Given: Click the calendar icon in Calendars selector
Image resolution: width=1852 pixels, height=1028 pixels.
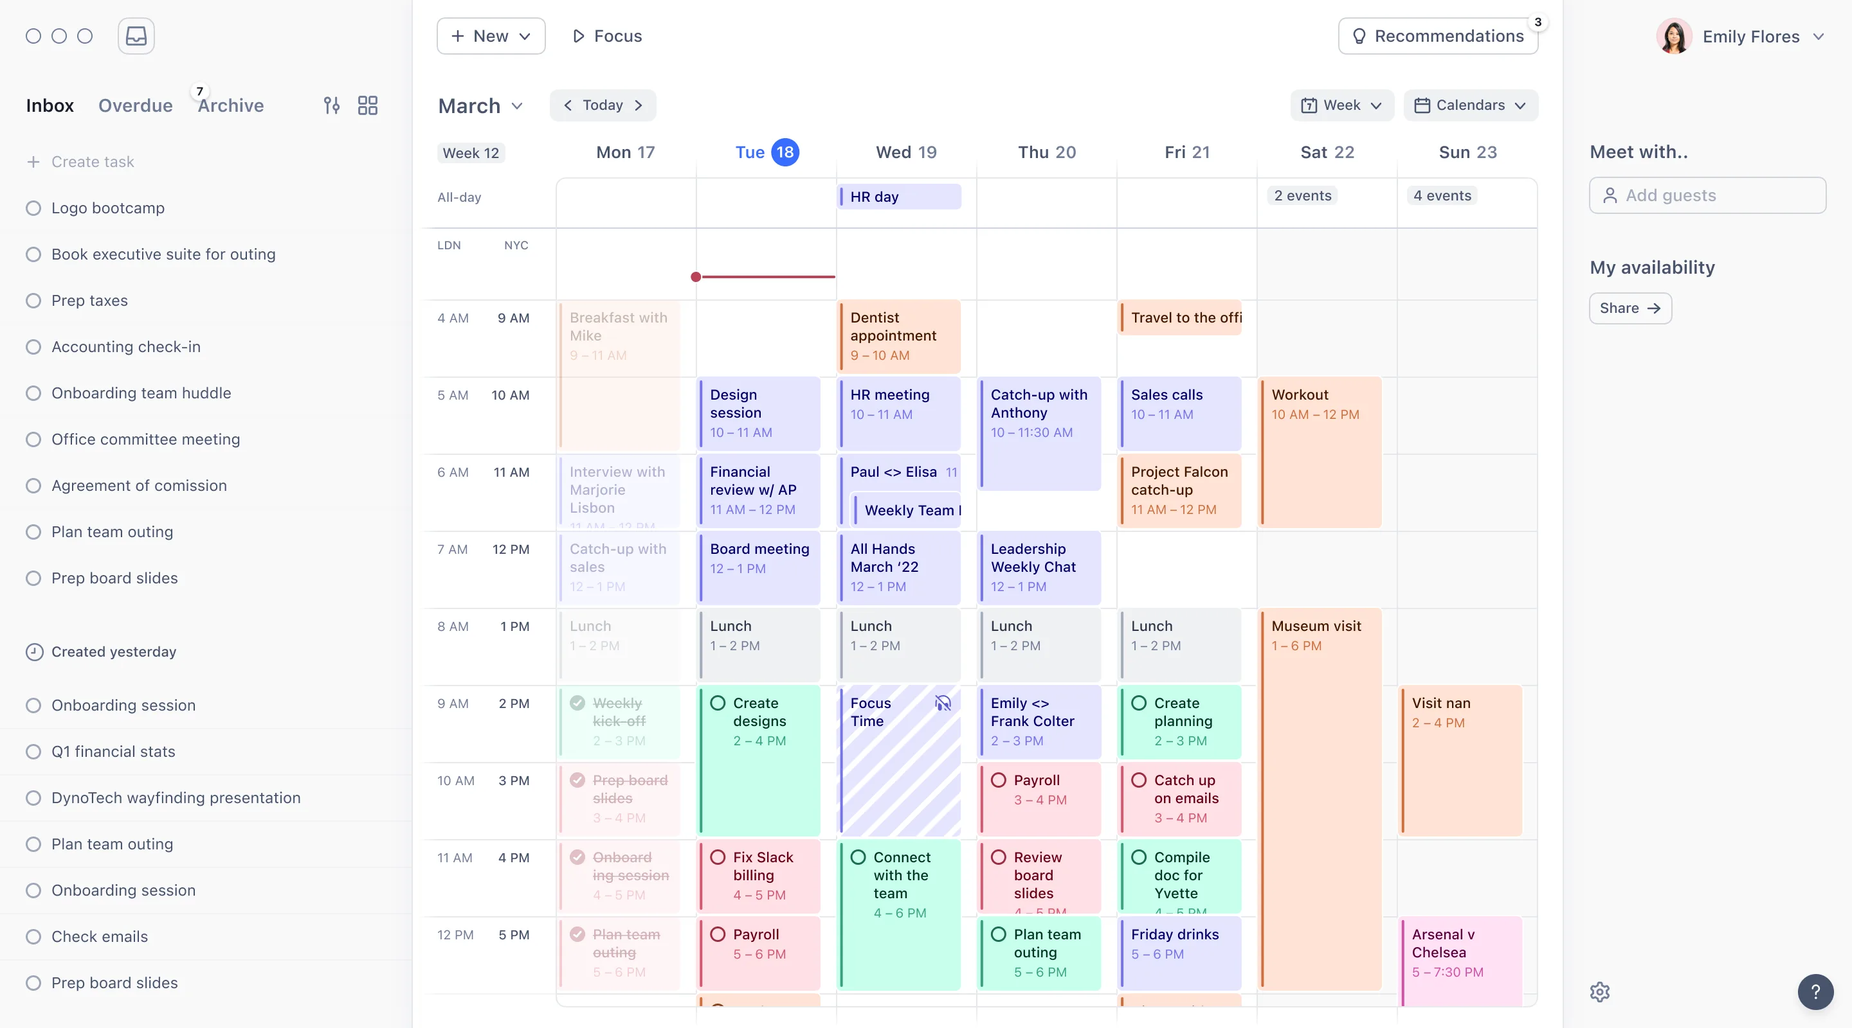Looking at the screenshot, I should point(1421,105).
